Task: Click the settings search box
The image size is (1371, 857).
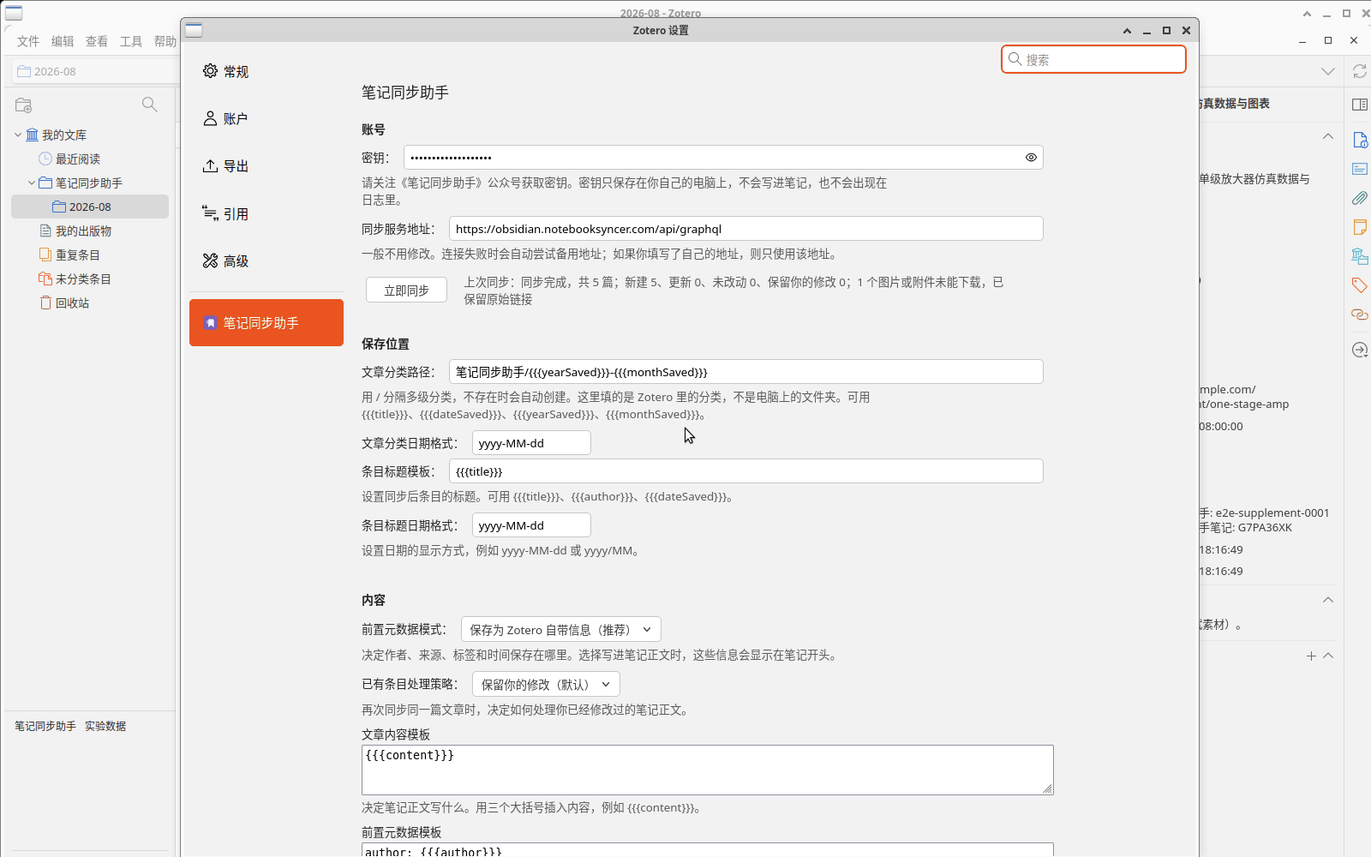Action: coord(1093,59)
